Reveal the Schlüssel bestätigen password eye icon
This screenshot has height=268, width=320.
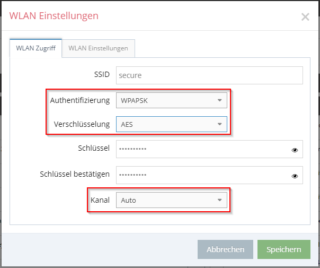coord(295,176)
